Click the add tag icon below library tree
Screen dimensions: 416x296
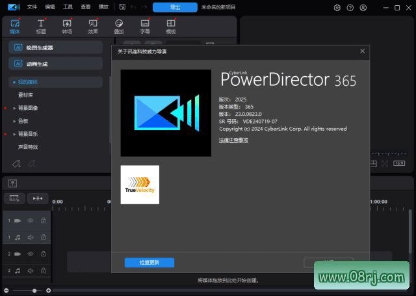tap(16, 164)
